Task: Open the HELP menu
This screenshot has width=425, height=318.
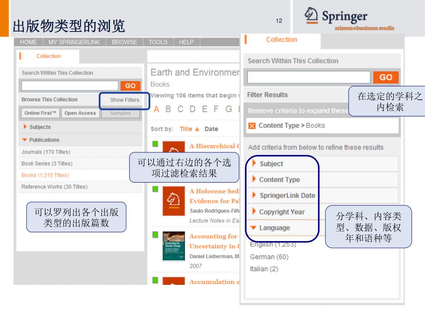Action: 186,42
